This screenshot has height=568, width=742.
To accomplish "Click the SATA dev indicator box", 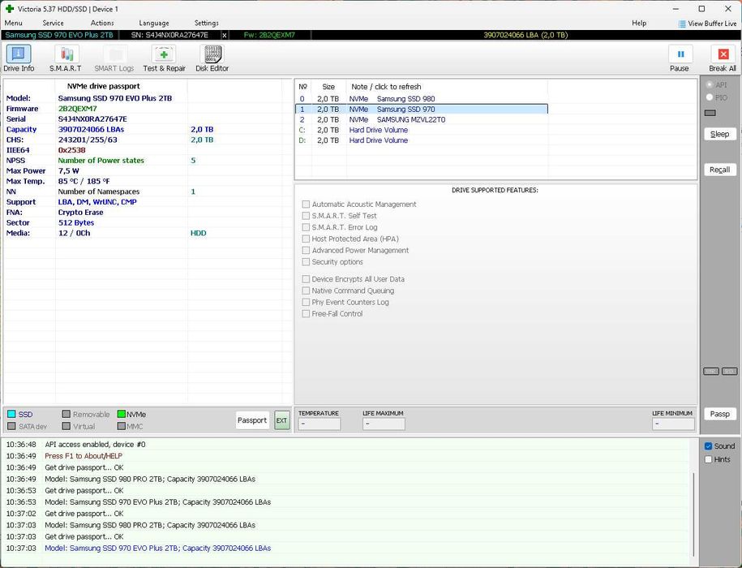I will click(x=12, y=427).
